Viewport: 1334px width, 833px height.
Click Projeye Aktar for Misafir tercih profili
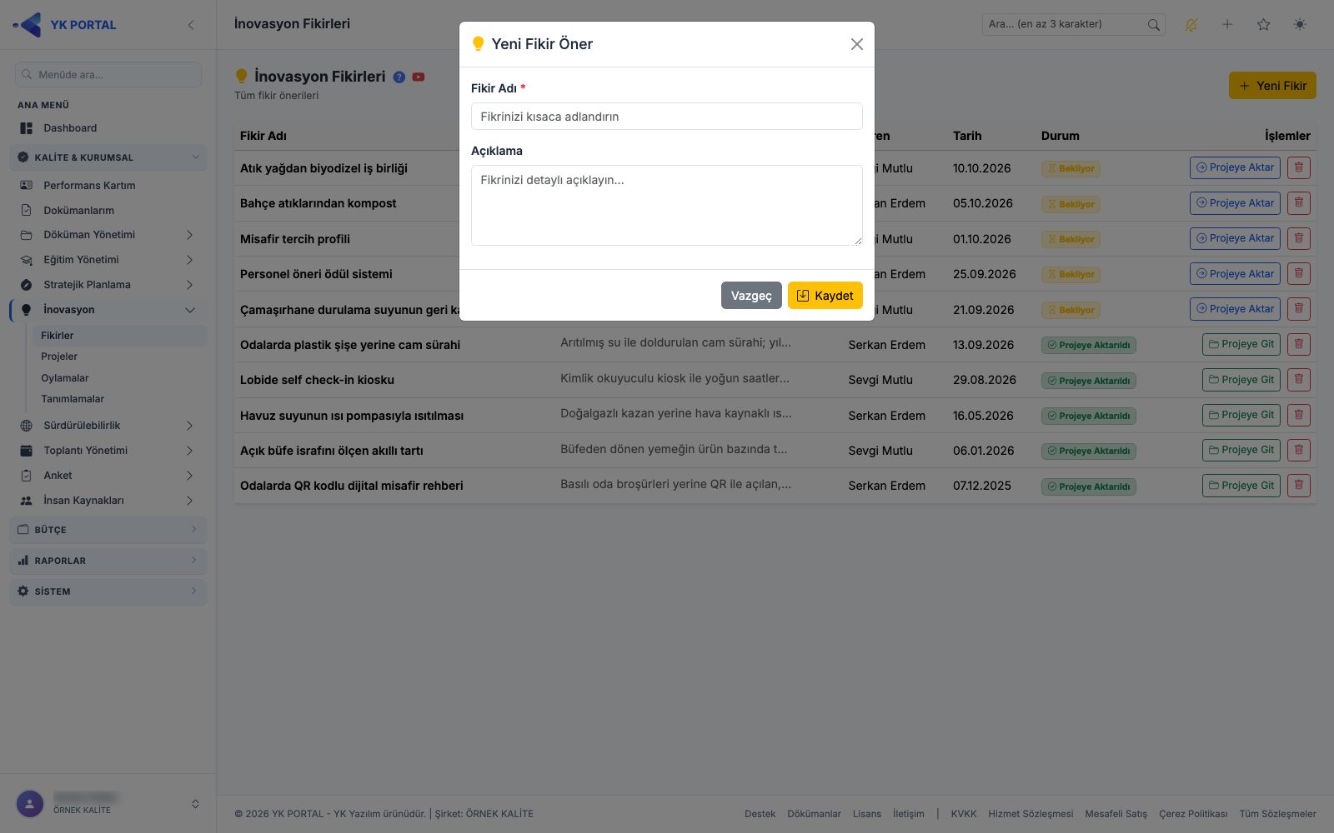[x=1236, y=238]
